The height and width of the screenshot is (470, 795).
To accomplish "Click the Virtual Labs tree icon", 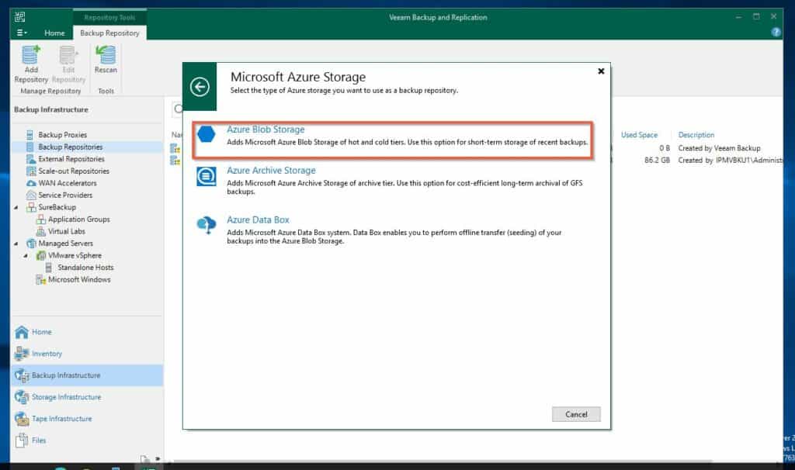I will [x=41, y=231].
